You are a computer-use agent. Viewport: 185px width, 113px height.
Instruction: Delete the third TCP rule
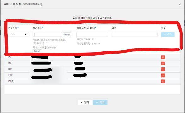point(163,69)
